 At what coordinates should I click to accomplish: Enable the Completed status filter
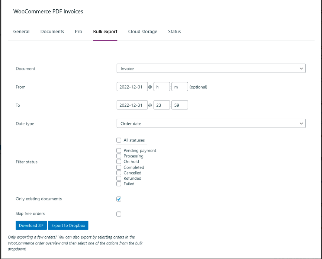pos(119,167)
